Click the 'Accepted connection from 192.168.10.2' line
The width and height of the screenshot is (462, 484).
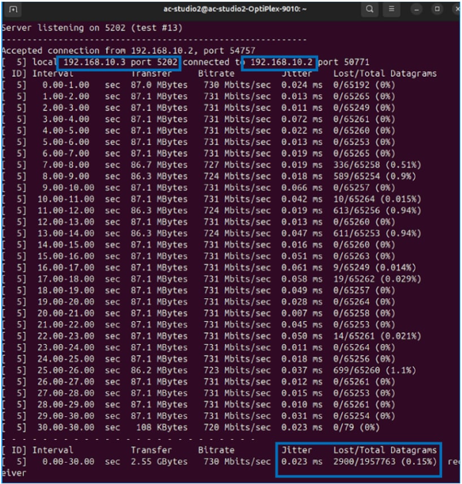coord(129,50)
